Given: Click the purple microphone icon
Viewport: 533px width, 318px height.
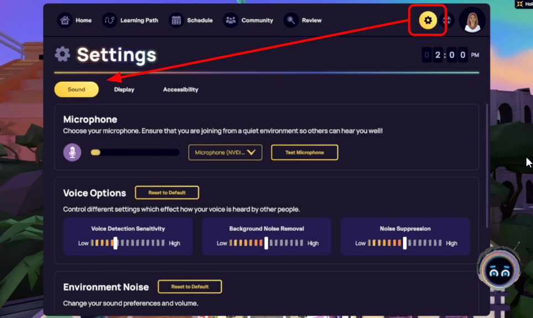Looking at the screenshot, I should coord(72,152).
